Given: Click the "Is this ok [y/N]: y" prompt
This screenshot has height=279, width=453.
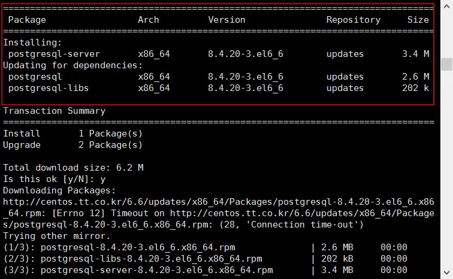Looking at the screenshot, I should point(55,180).
